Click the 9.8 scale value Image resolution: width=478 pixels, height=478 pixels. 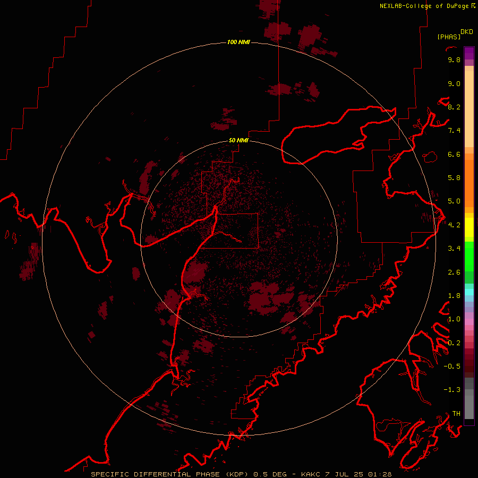click(x=454, y=59)
